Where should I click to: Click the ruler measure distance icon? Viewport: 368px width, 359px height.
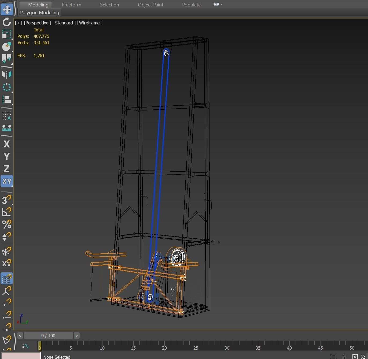point(7,128)
